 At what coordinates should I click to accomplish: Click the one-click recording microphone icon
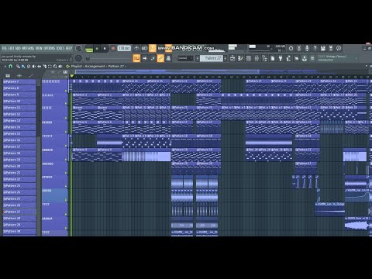click(307, 48)
